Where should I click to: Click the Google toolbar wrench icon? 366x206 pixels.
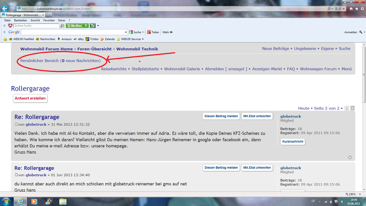[361, 32]
